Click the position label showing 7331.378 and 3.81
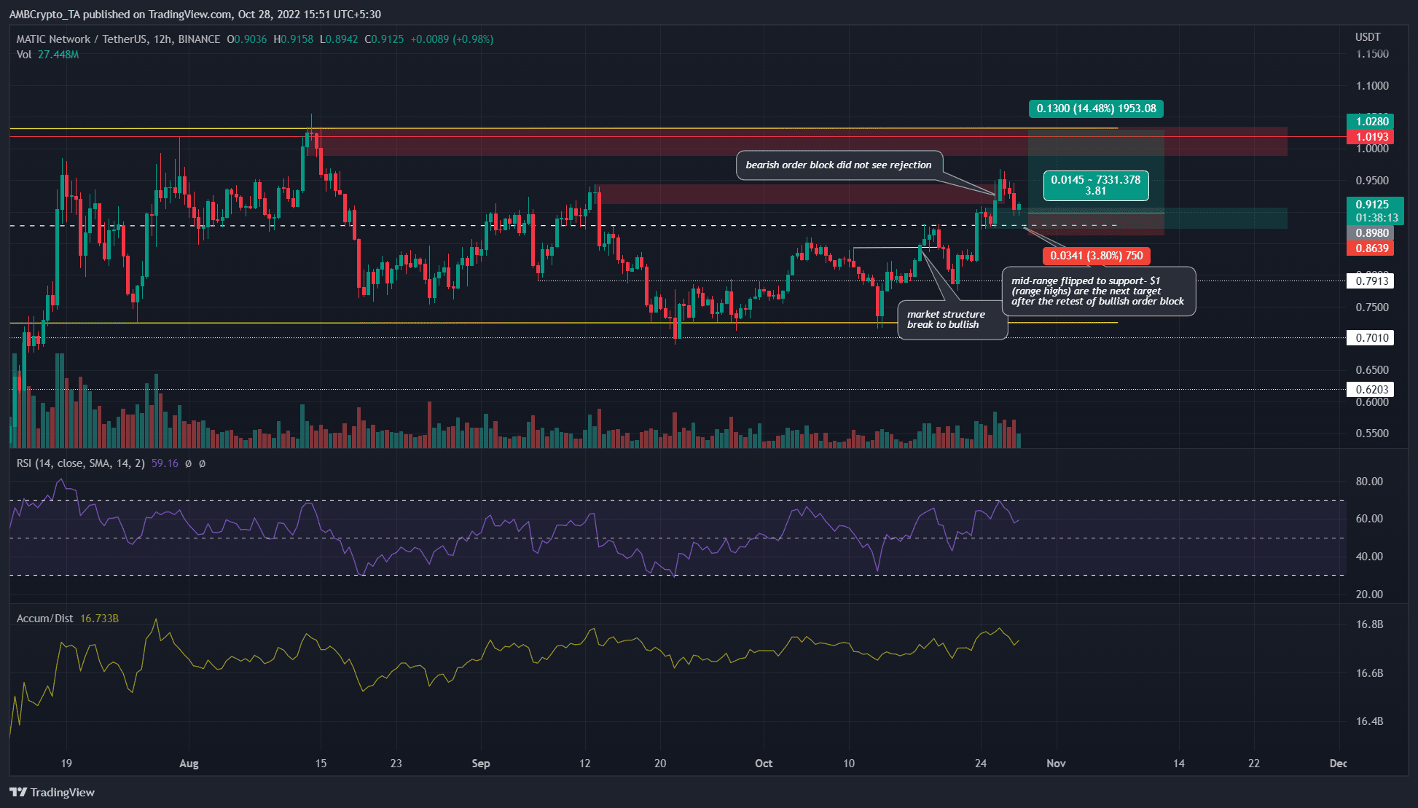Image resolution: width=1418 pixels, height=808 pixels. 1096,185
